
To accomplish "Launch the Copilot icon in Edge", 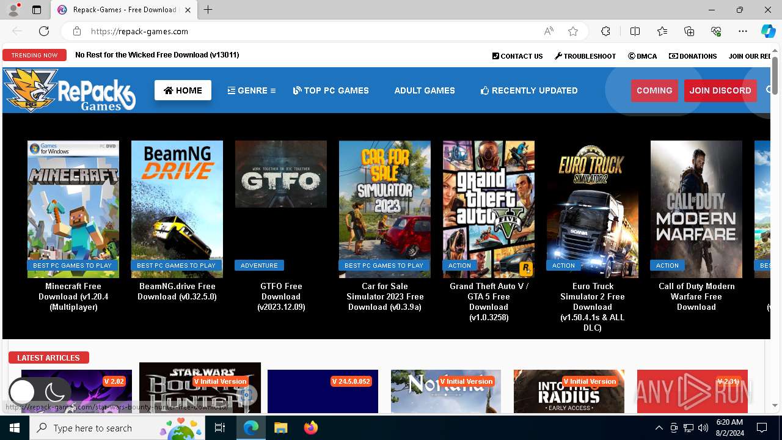I will coord(768,31).
